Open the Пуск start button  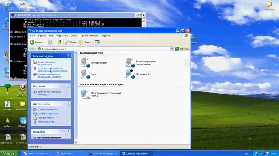9,153
